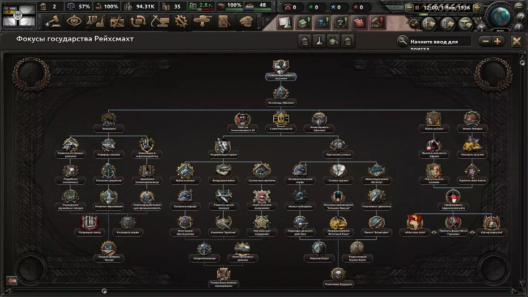The width and height of the screenshot is (528, 297).
Task: Zoom out the focus tree with minus
Action: (485, 41)
